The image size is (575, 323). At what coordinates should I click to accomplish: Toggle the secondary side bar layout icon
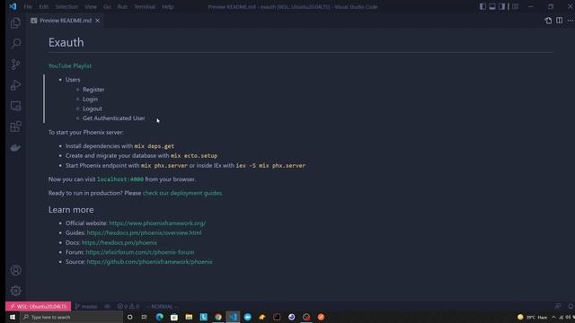pos(501,6)
